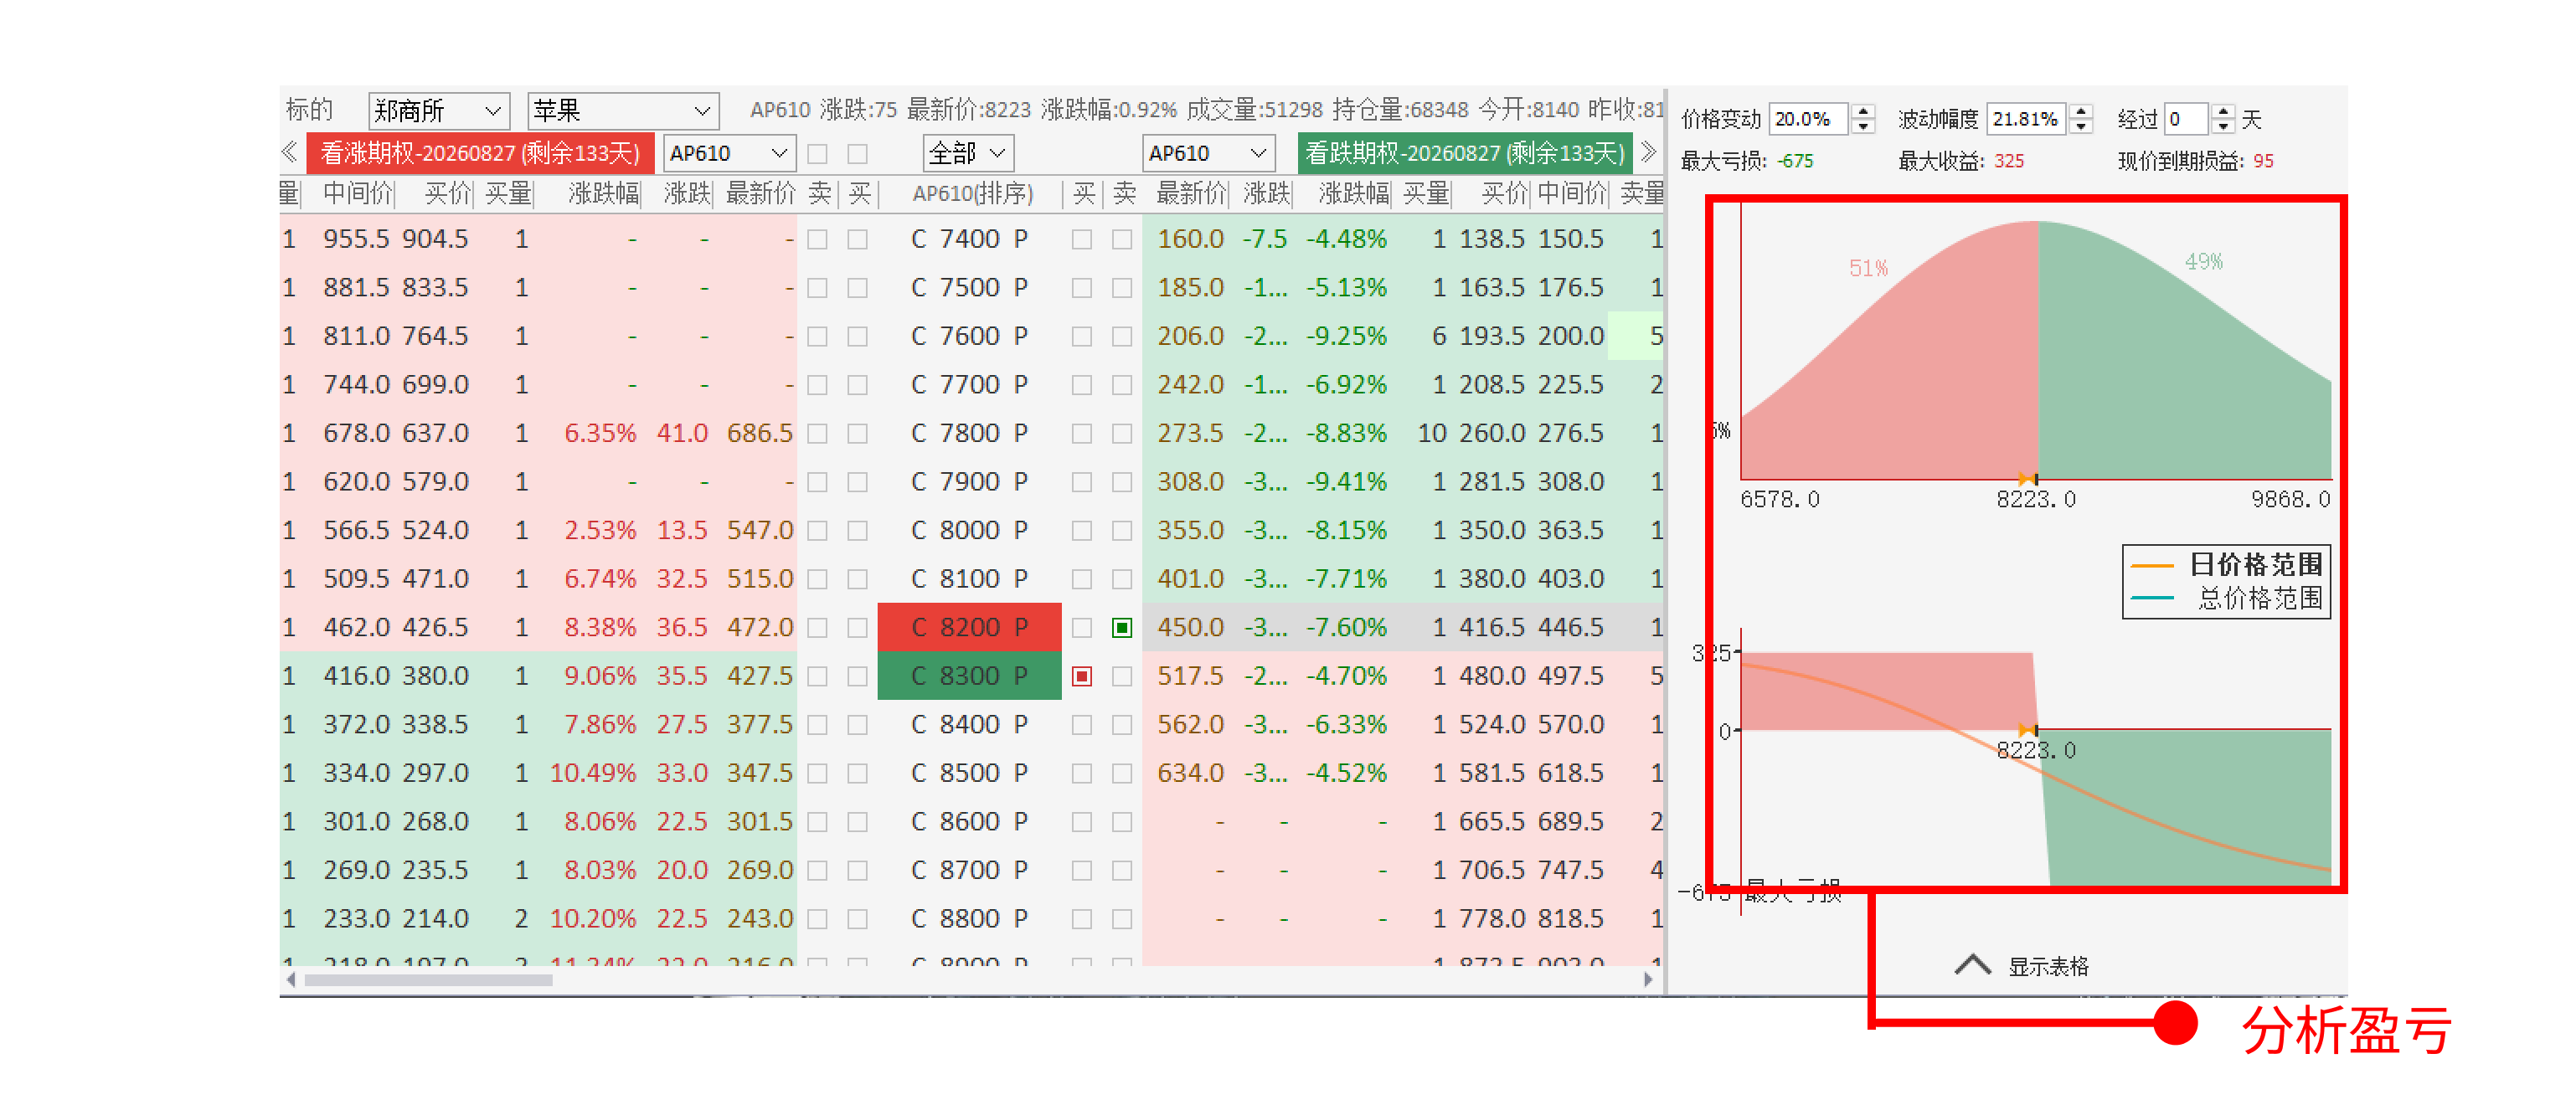Check the call sell box for 7400

817,239
